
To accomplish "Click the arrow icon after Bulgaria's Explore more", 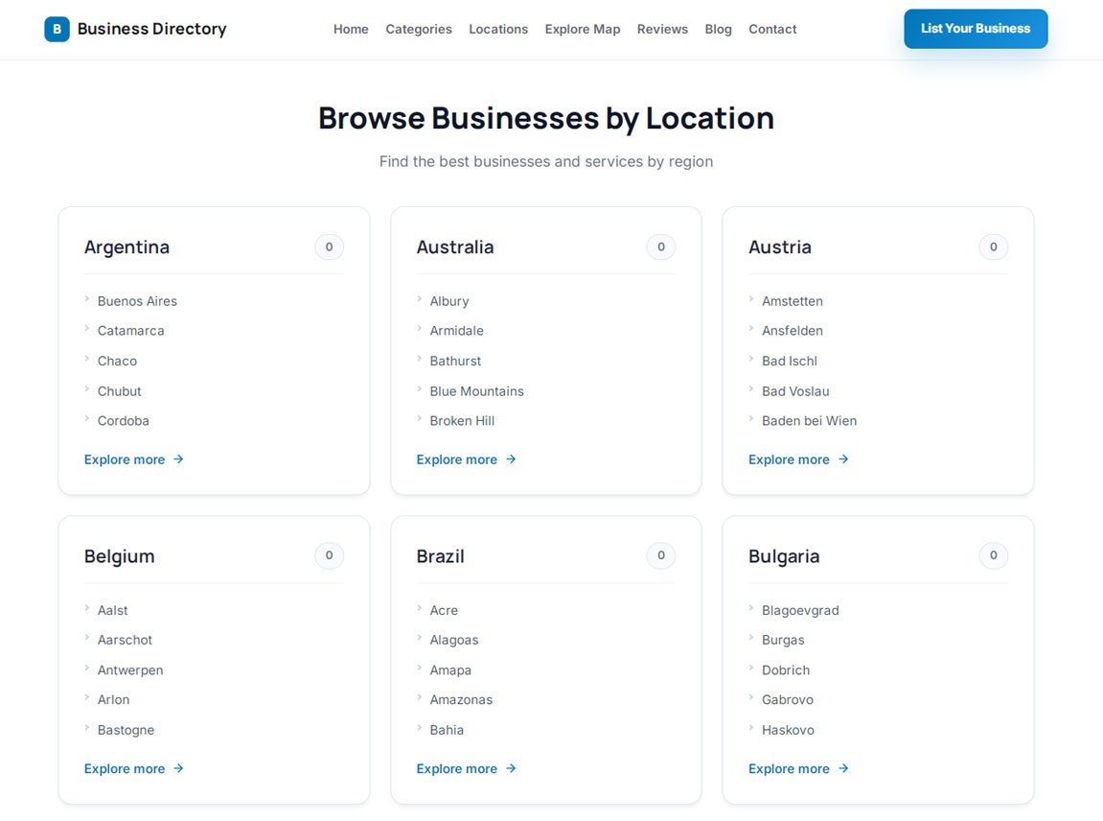I will [x=842, y=768].
